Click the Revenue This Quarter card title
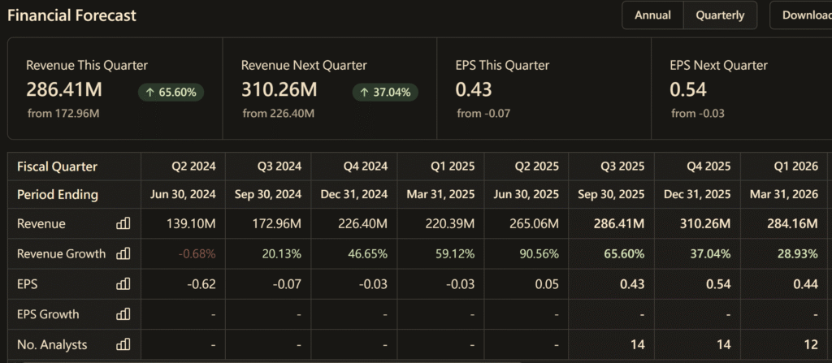 [x=87, y=66]
